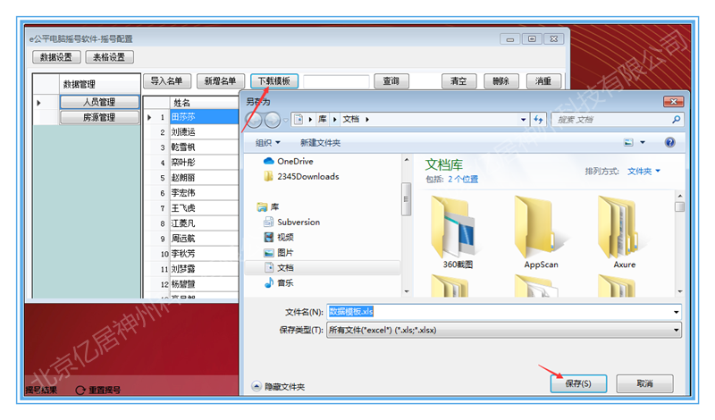Collapse folders with 隐藏文件夹 toggle
Screen dimensions: 715x420
pyautogui.click(x=278, y=386)
